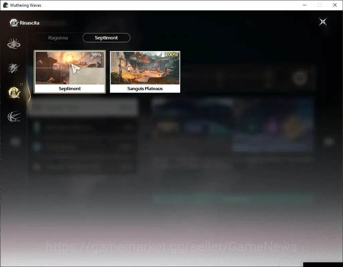Viewport: 343px width, 267px height.
Task: Click the Sanguis Plateaus card label
Action: (x=145, y=89)
